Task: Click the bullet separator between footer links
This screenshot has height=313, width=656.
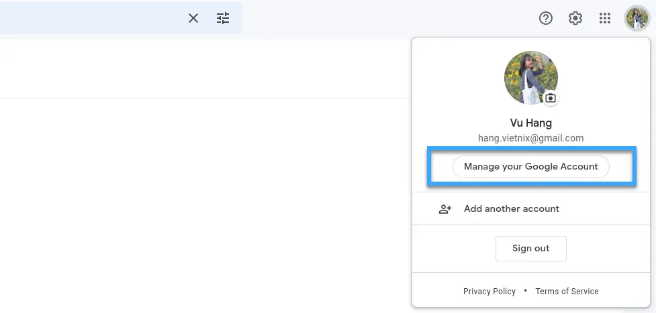Action: (x=525, y=291)
